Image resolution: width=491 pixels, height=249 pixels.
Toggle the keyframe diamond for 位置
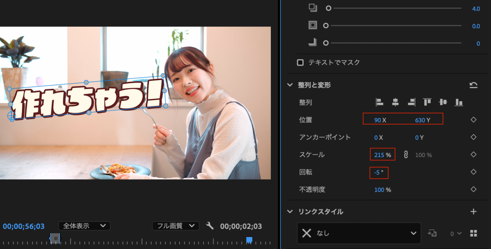point(473,120)
